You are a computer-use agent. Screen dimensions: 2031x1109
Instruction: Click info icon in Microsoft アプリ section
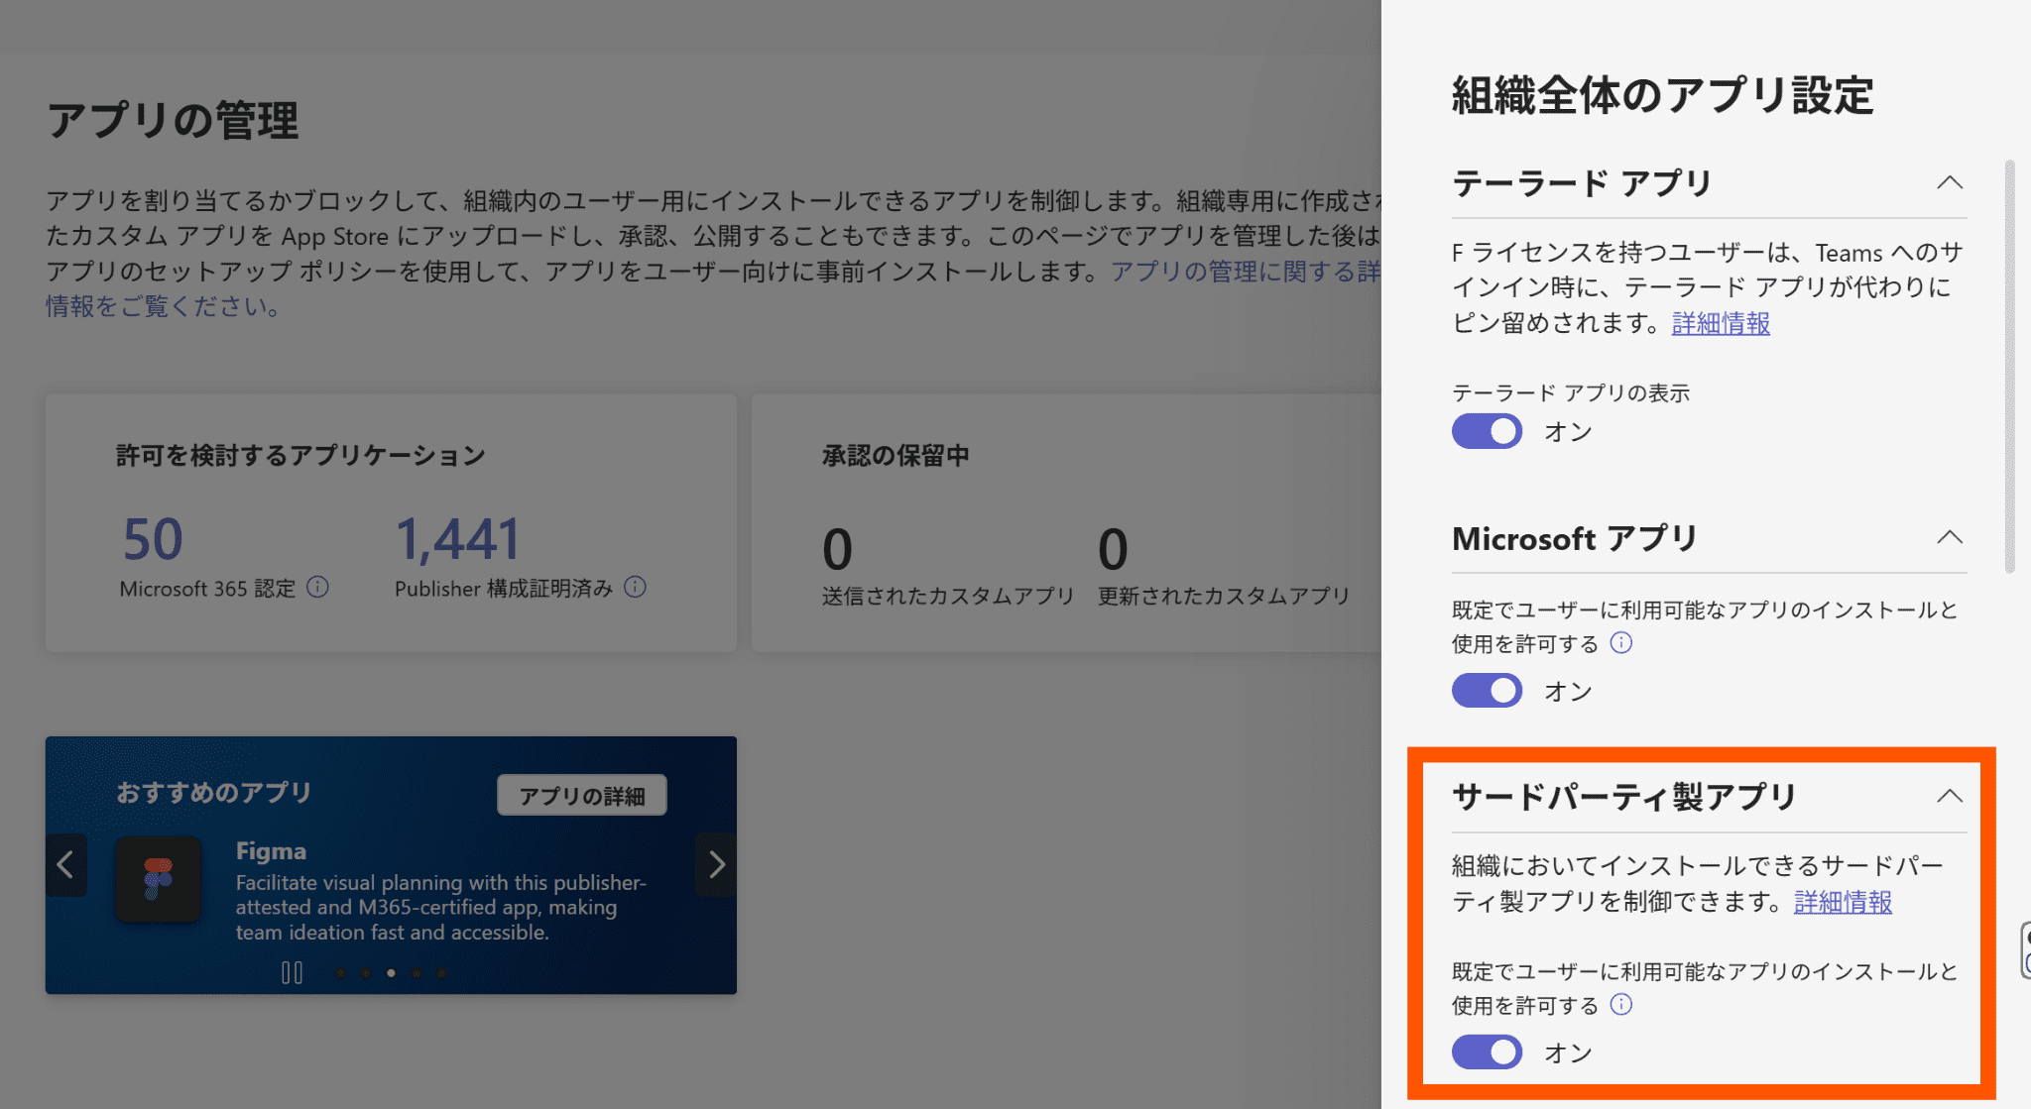pos(1620,643)
